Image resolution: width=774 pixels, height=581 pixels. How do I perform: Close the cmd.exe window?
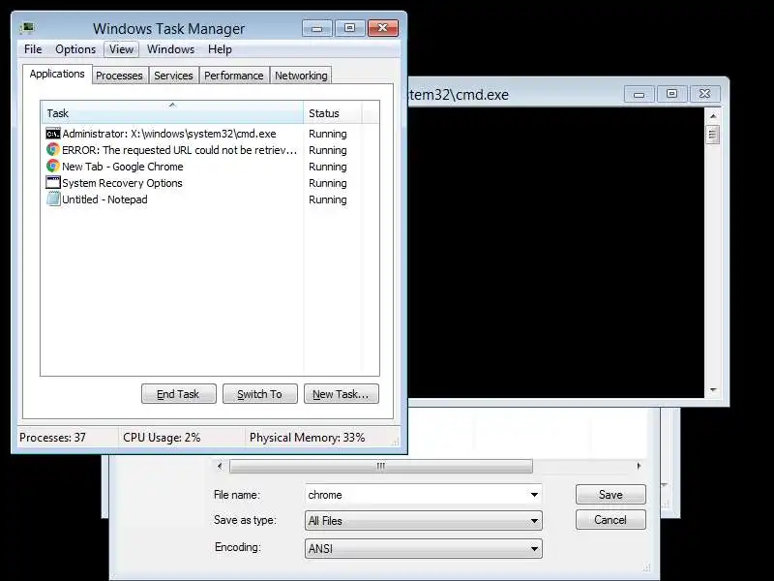[705, 94]
